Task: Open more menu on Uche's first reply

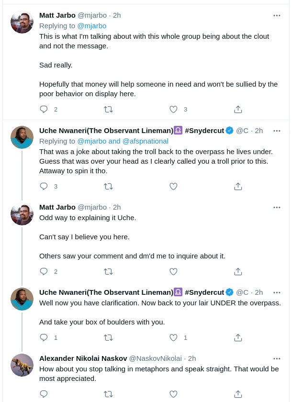Action: pos(277,131)
